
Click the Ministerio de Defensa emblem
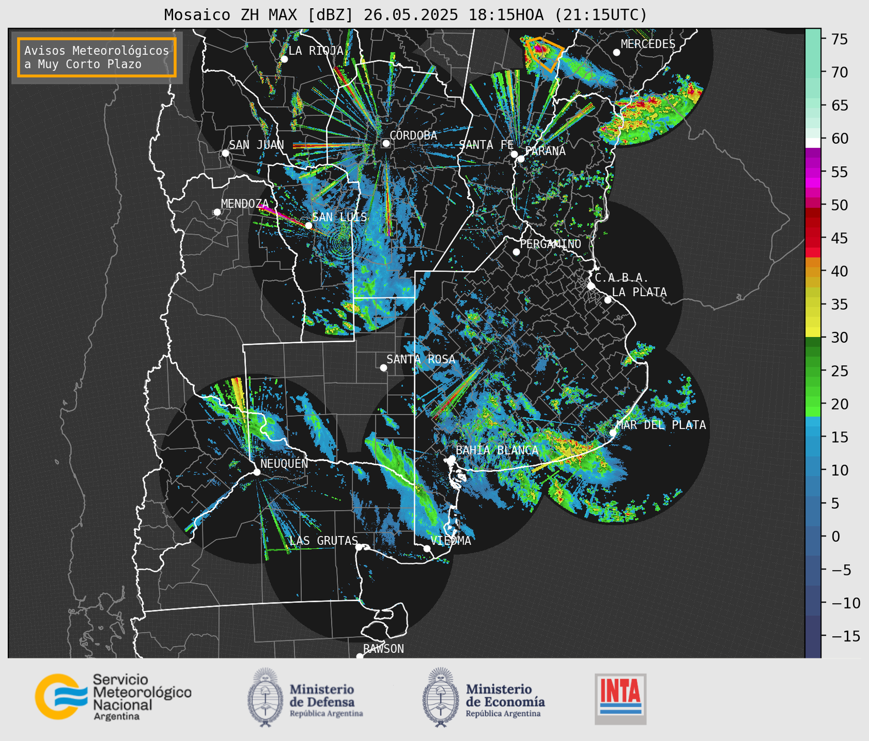tap(265, 697)
